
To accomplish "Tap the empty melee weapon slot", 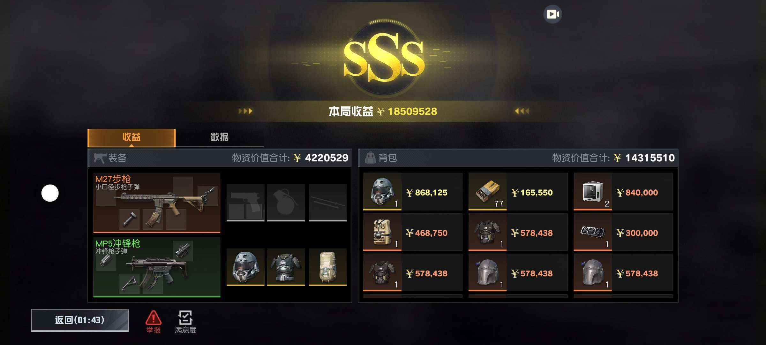I will (x=328, y=202).
